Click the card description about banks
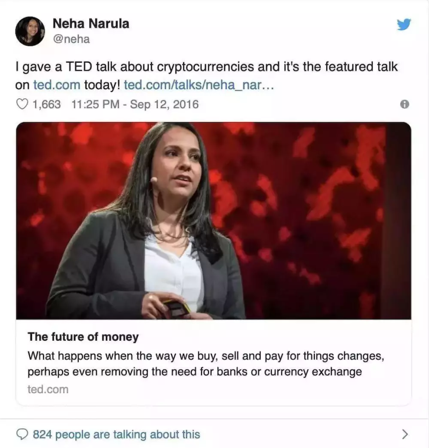The image size is (429, 448). coord(206,364)
